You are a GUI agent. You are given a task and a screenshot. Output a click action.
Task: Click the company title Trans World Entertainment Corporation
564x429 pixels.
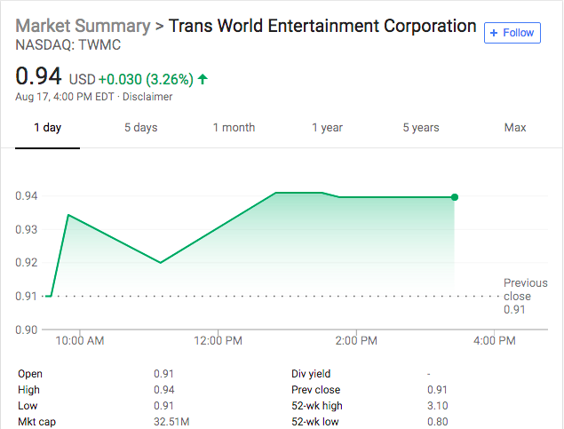click(x=322, y=26)
